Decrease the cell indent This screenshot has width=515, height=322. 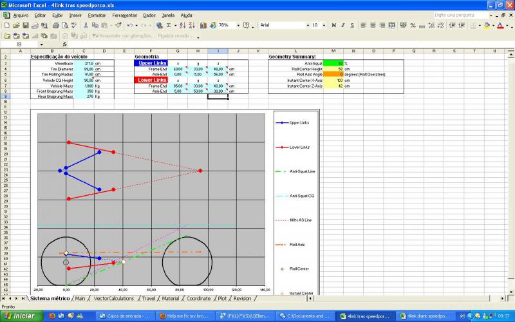coord(453,25)
